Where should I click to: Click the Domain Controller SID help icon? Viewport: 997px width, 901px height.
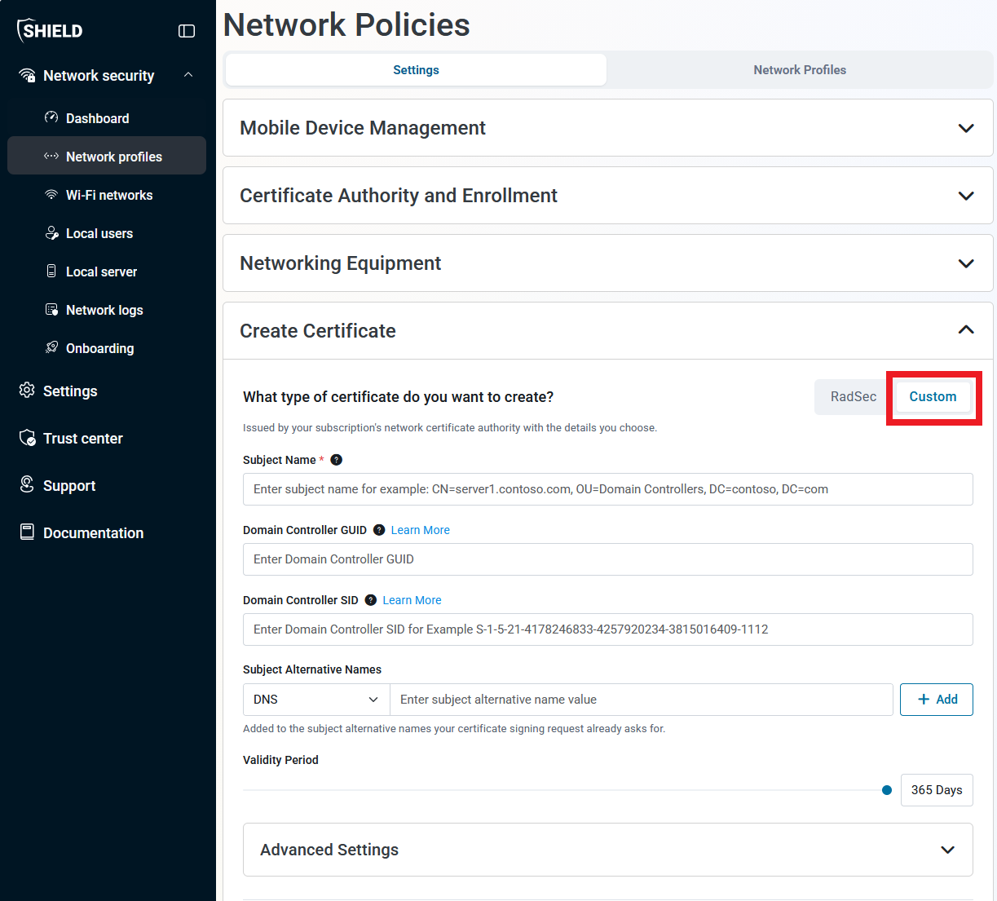pos(371,600)
